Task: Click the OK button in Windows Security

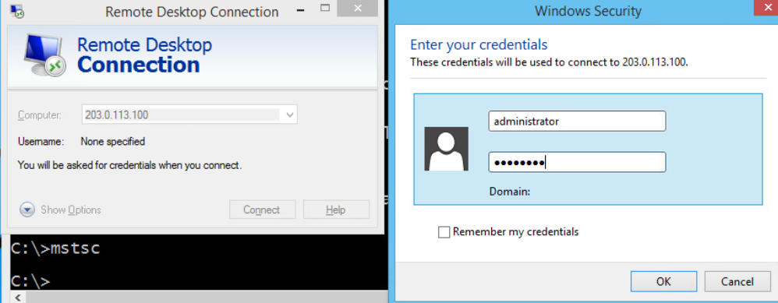Action: 663,282
